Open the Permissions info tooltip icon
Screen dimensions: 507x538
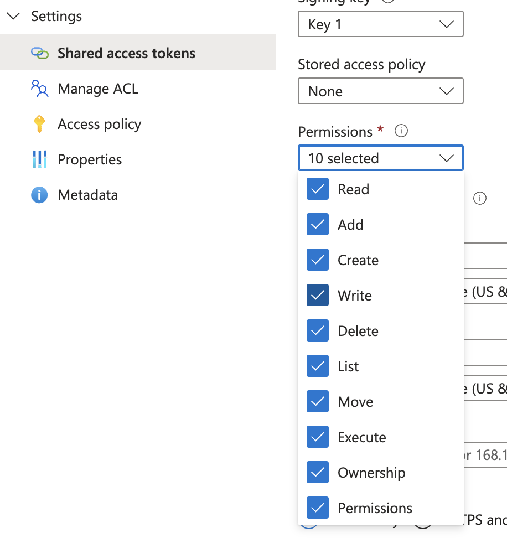(401, 131)
